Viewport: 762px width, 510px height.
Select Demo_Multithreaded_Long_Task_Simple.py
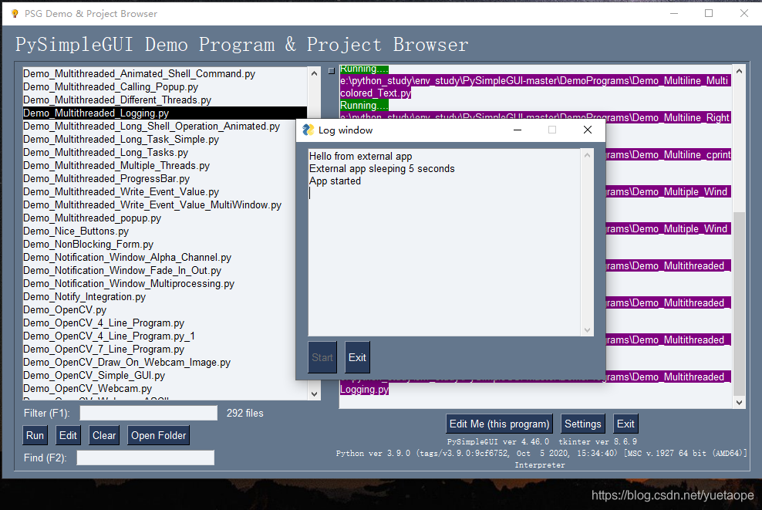click(165, 140)
